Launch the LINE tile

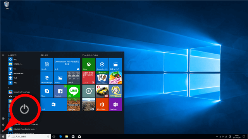74,91
